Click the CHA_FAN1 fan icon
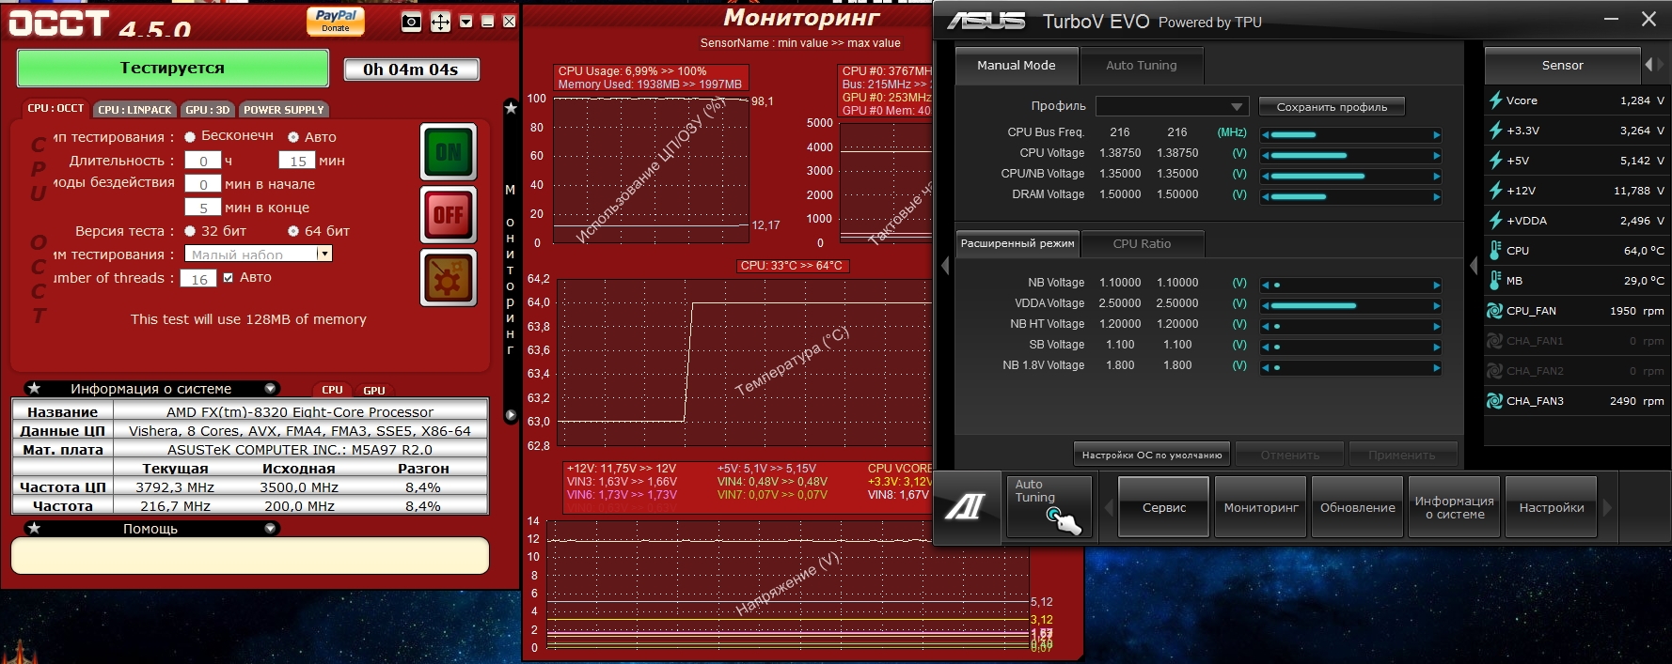The image size is (1672, 664). click(x=1494, y=341)
